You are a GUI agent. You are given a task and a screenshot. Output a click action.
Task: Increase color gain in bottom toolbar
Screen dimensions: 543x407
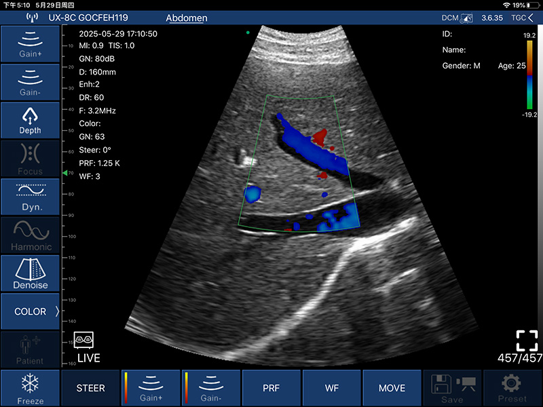(x=151, y=388)
